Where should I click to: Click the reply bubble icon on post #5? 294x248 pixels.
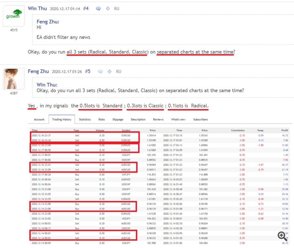point(100,71)
